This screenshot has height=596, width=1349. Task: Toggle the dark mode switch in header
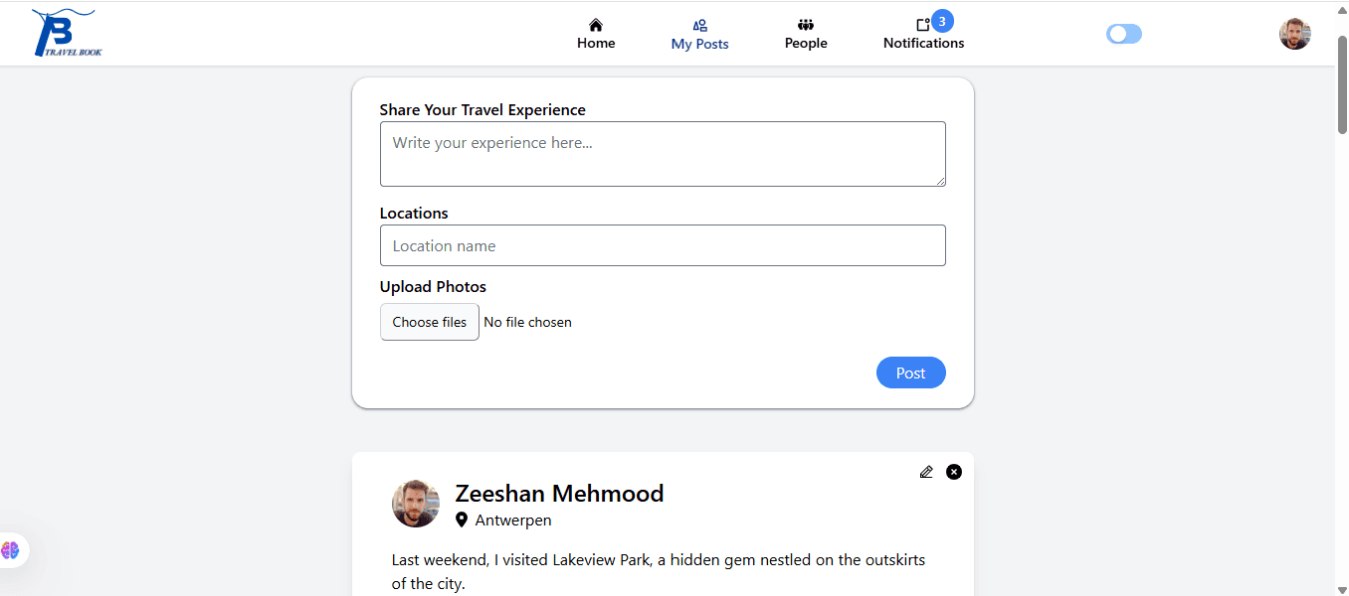[1124, 34]
